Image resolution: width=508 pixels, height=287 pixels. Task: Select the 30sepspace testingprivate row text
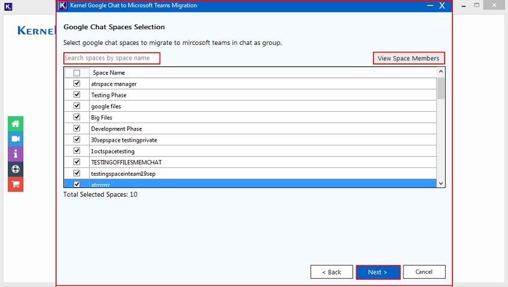click(x=124, y=140)
